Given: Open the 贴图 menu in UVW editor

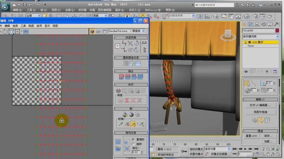Looking at the screenshot, I should pos(31,26).
